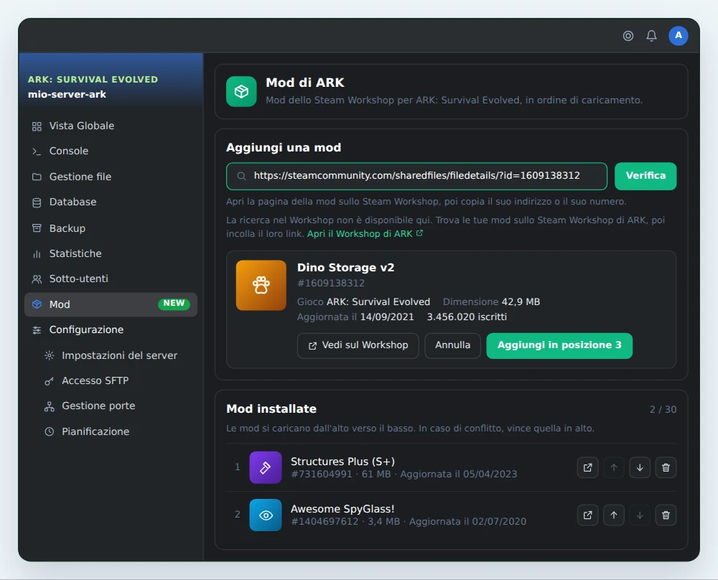
Task: Open the Console page
Action: (x=111, y=151)
